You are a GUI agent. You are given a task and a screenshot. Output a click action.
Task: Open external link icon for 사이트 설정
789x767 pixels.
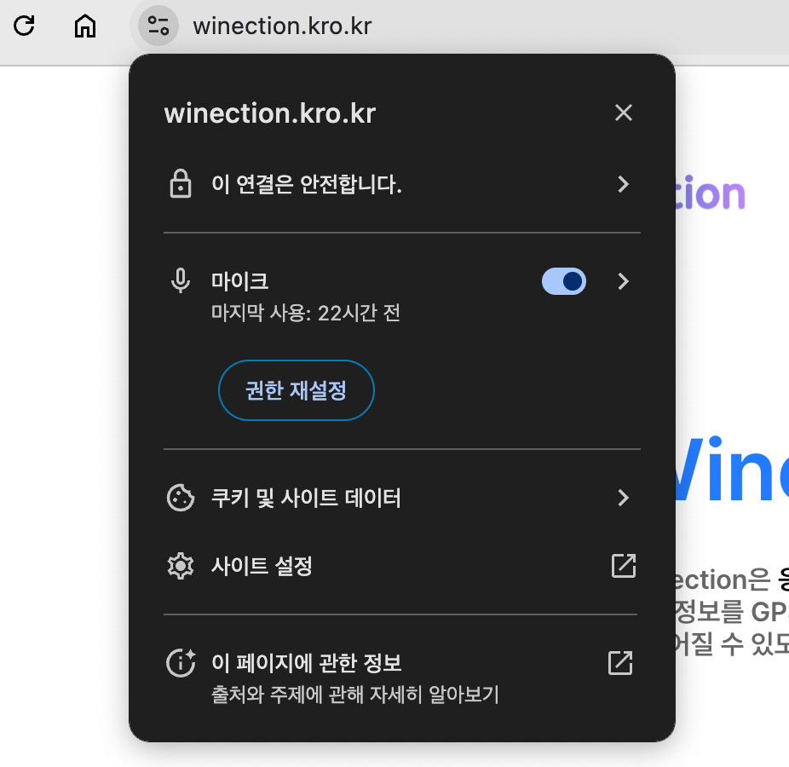pos(624,566)
